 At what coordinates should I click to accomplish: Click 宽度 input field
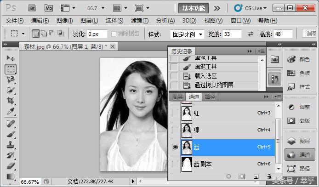(x=232, y=34)
